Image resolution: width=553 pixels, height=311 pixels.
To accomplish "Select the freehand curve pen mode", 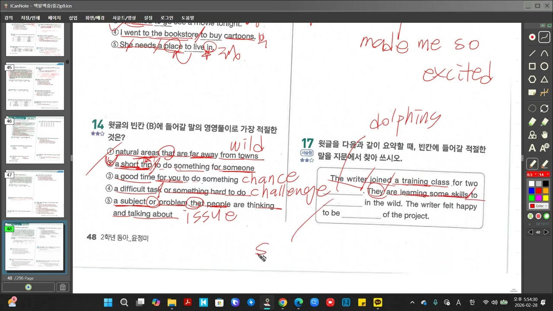I will click(x=544, y=37).
